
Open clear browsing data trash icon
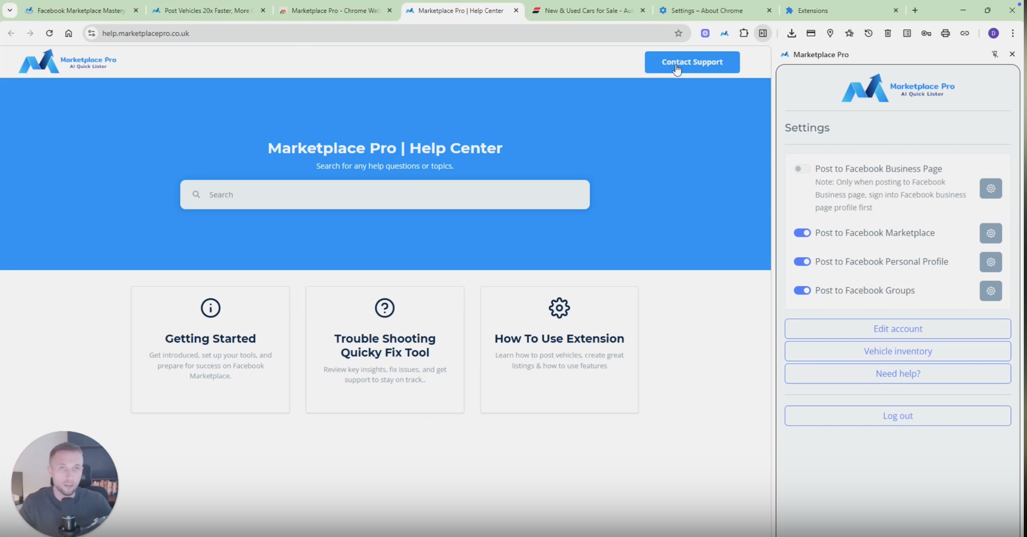click(887, 33)
